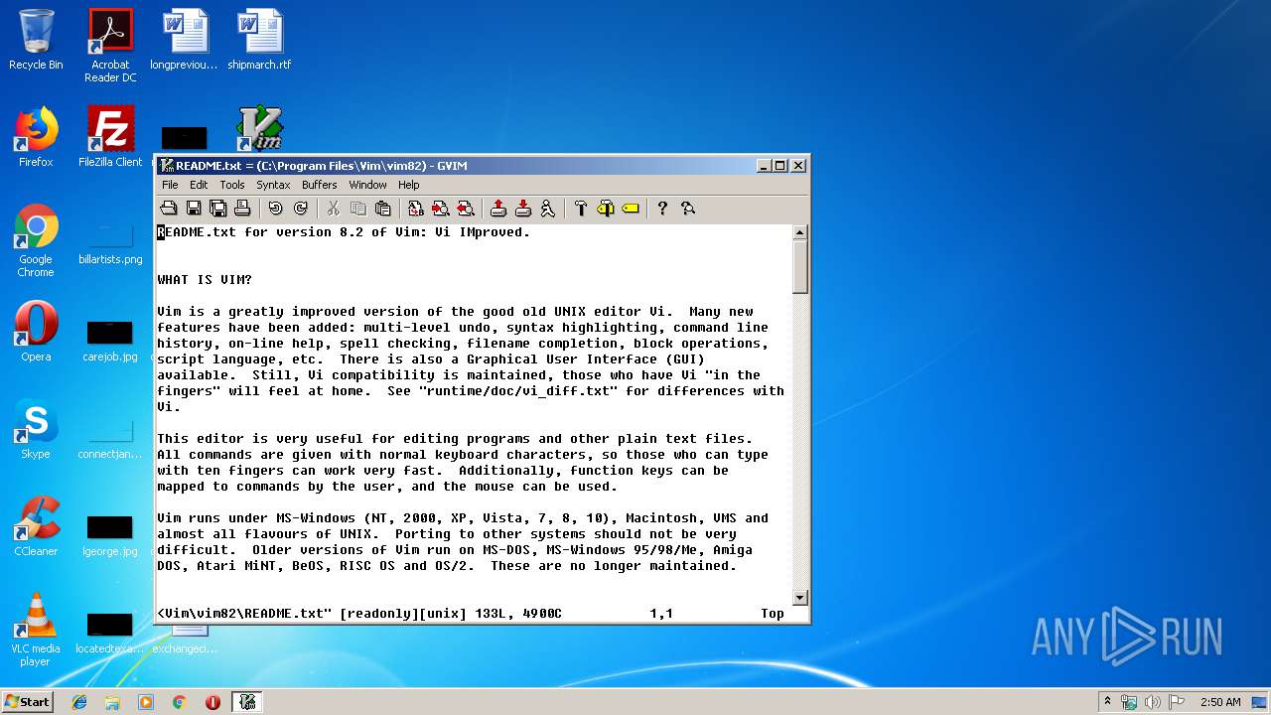Show hidden tray icons arrow

point(1107,702)
